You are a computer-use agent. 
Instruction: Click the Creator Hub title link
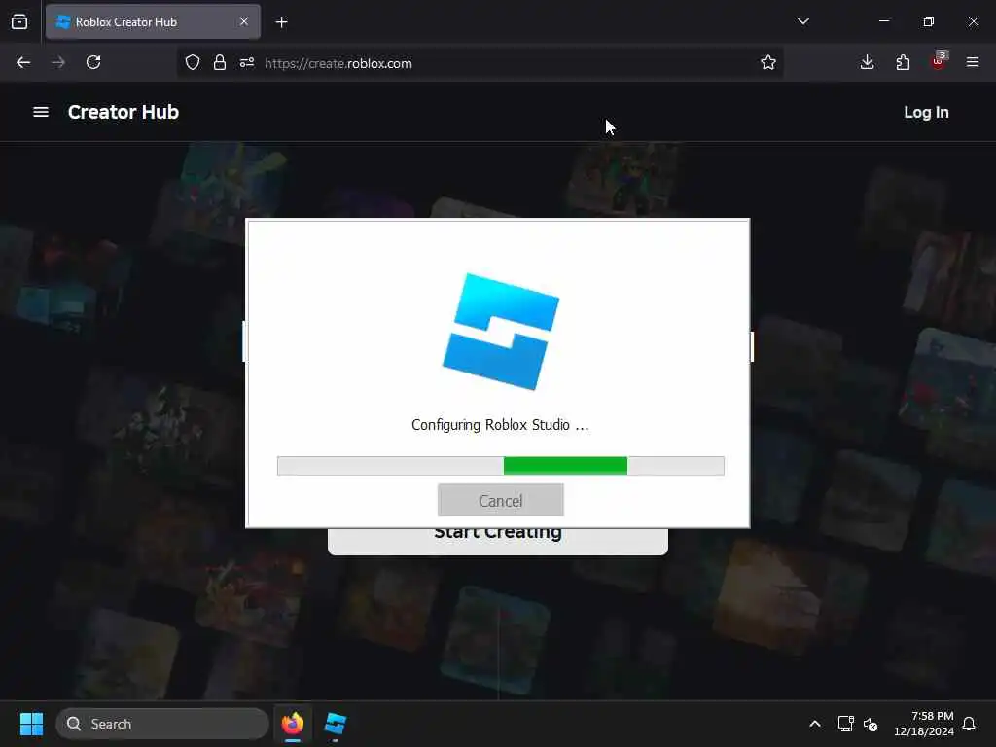click(124, 112)
